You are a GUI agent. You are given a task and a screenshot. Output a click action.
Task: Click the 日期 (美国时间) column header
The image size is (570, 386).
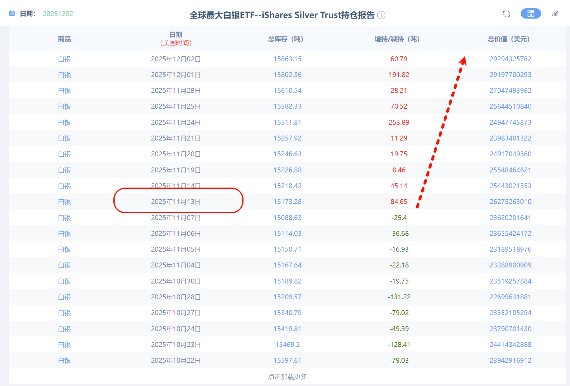point(176,39)
